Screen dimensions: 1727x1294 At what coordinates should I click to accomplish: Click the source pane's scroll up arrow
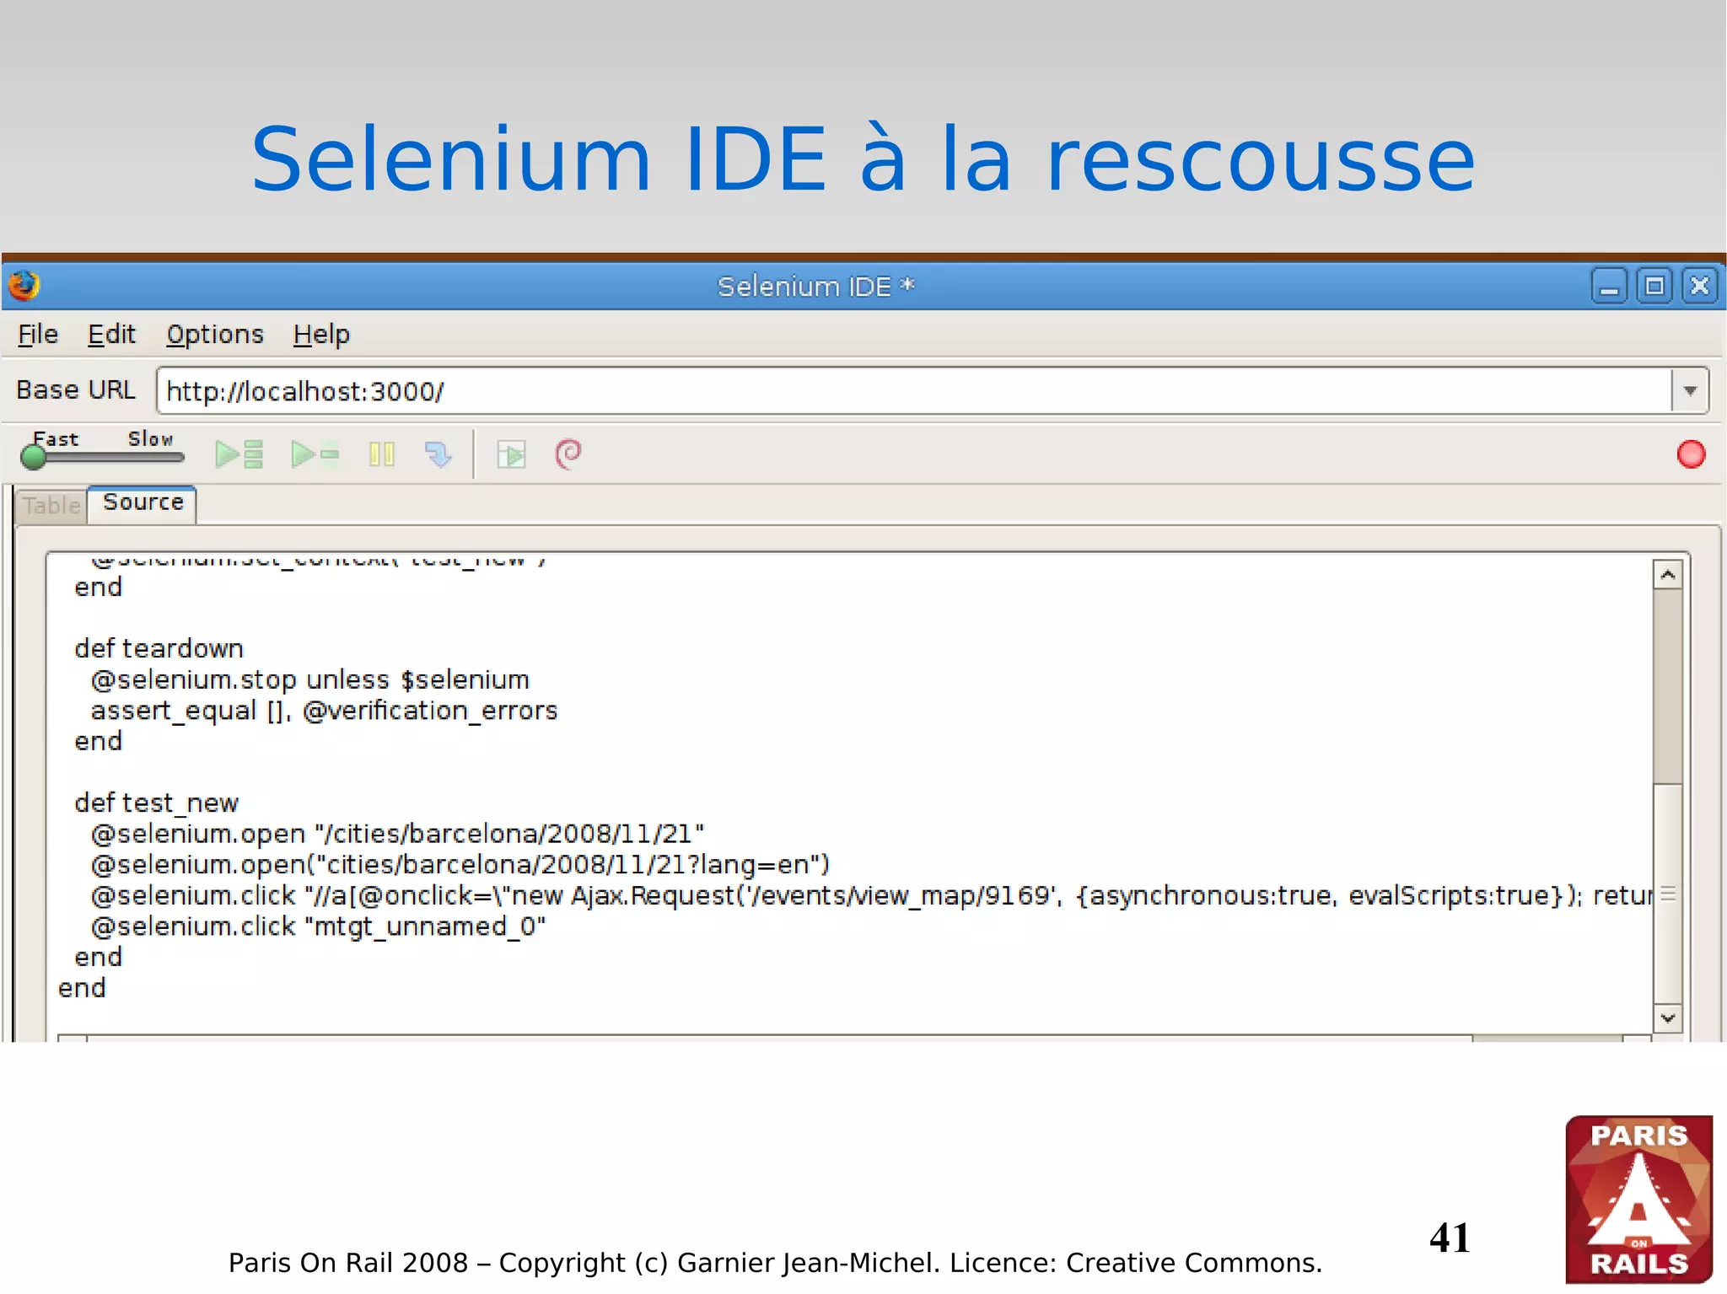(x=1667, y=575)
